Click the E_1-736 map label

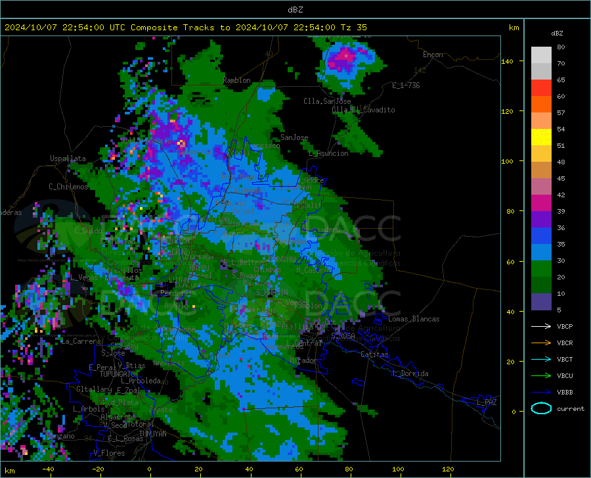point(406,85)
